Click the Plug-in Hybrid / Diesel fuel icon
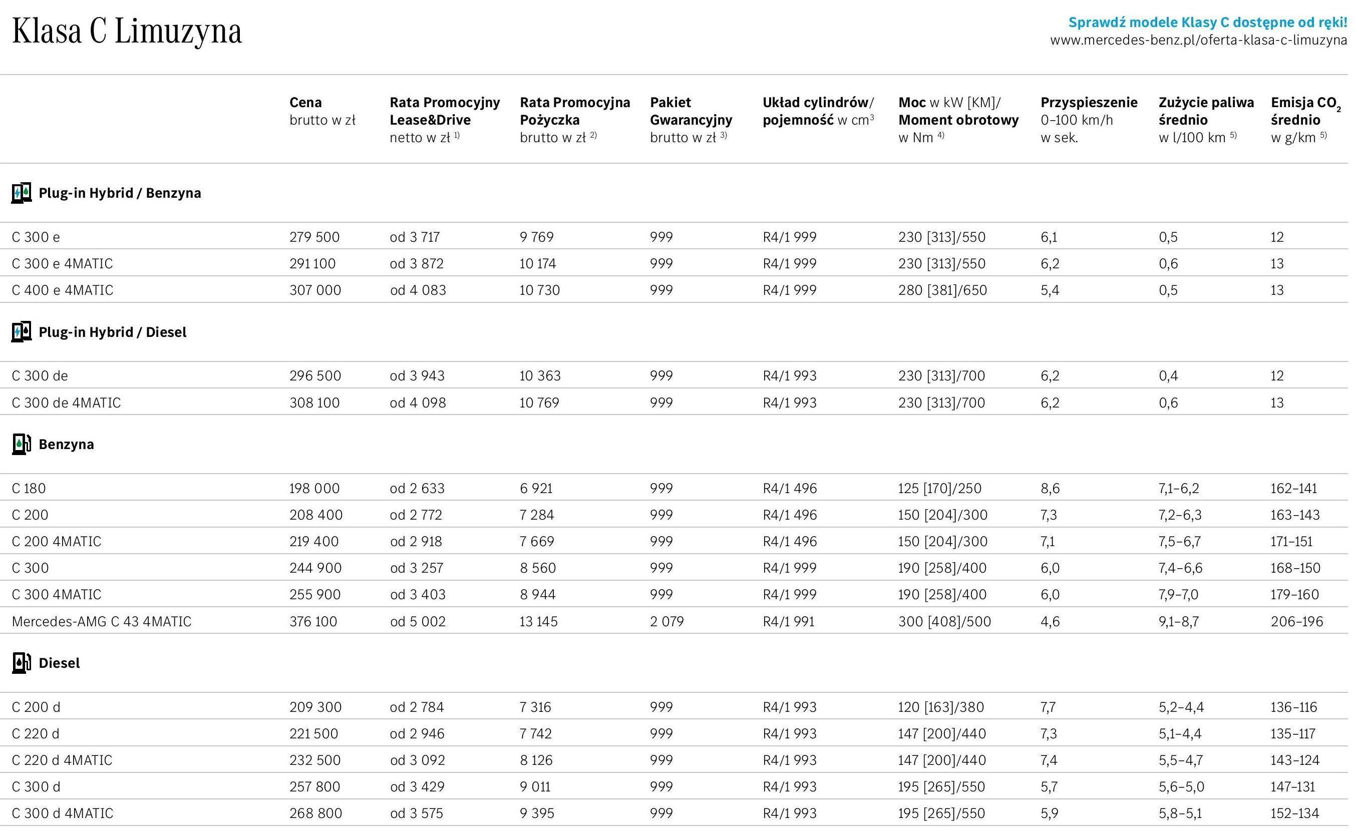The image size is (1358, 832). click(22, 332)
